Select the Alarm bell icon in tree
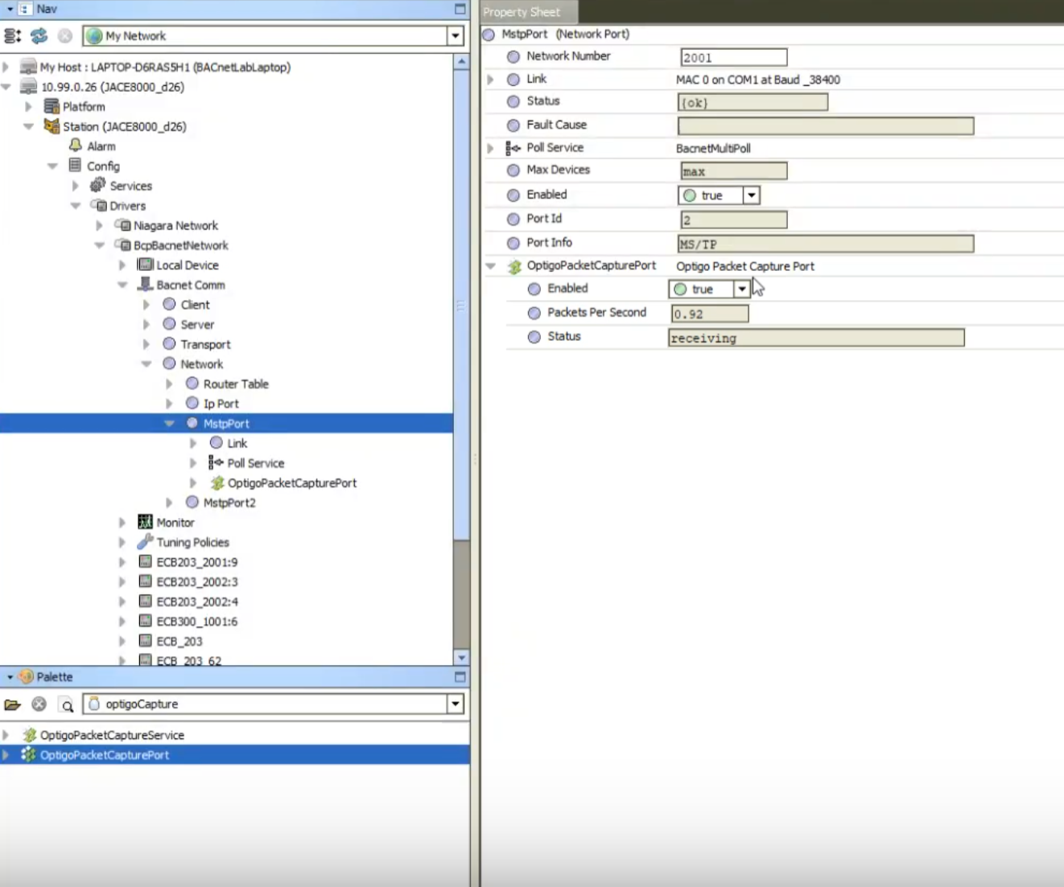The image size is (1064, 887). click(75, 146)
